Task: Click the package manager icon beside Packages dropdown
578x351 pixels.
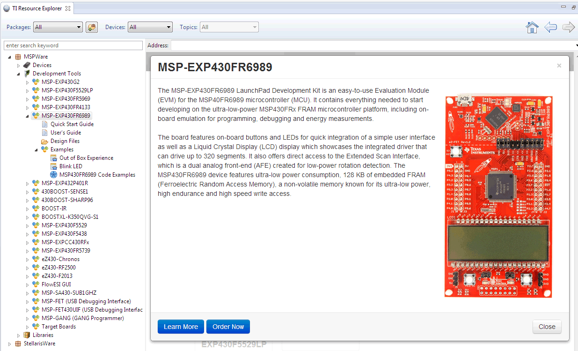Action: [92, 27]
